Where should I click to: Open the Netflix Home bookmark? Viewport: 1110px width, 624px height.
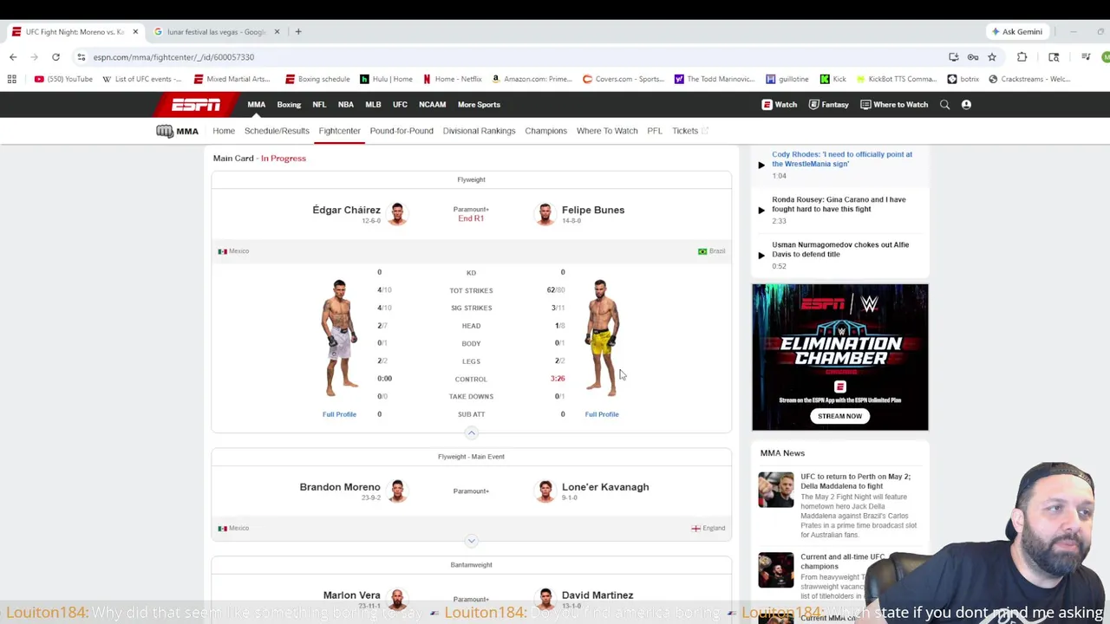[x=452, y=79]
